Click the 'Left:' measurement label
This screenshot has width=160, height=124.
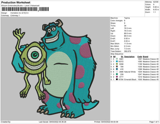coord(112,28)
